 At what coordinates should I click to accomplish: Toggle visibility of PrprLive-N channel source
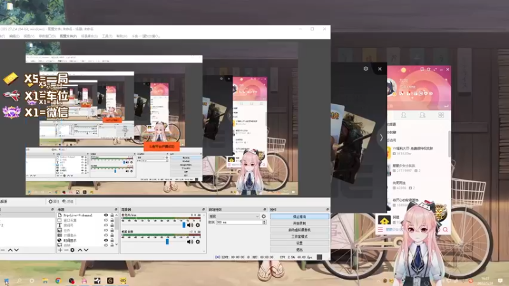coord(106,215)
